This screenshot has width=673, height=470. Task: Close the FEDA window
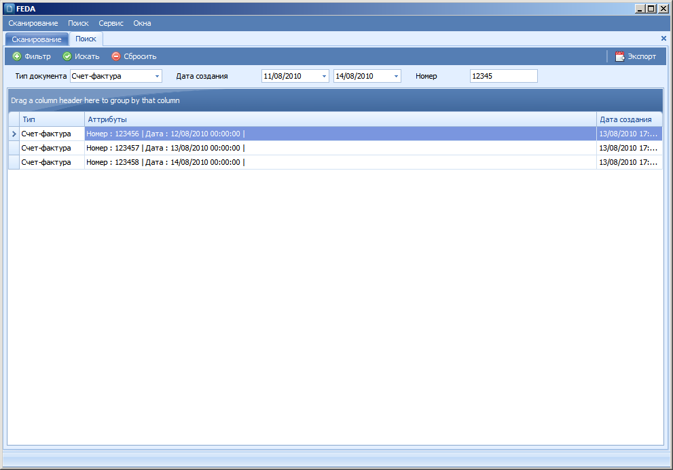tap(663, 9)
